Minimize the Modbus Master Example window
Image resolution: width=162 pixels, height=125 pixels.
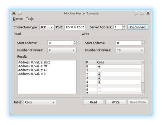(136, 13)
